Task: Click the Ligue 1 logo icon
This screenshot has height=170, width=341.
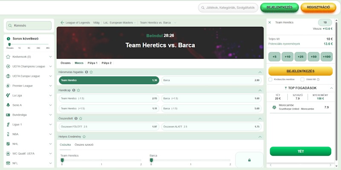Action: (8, 125)
